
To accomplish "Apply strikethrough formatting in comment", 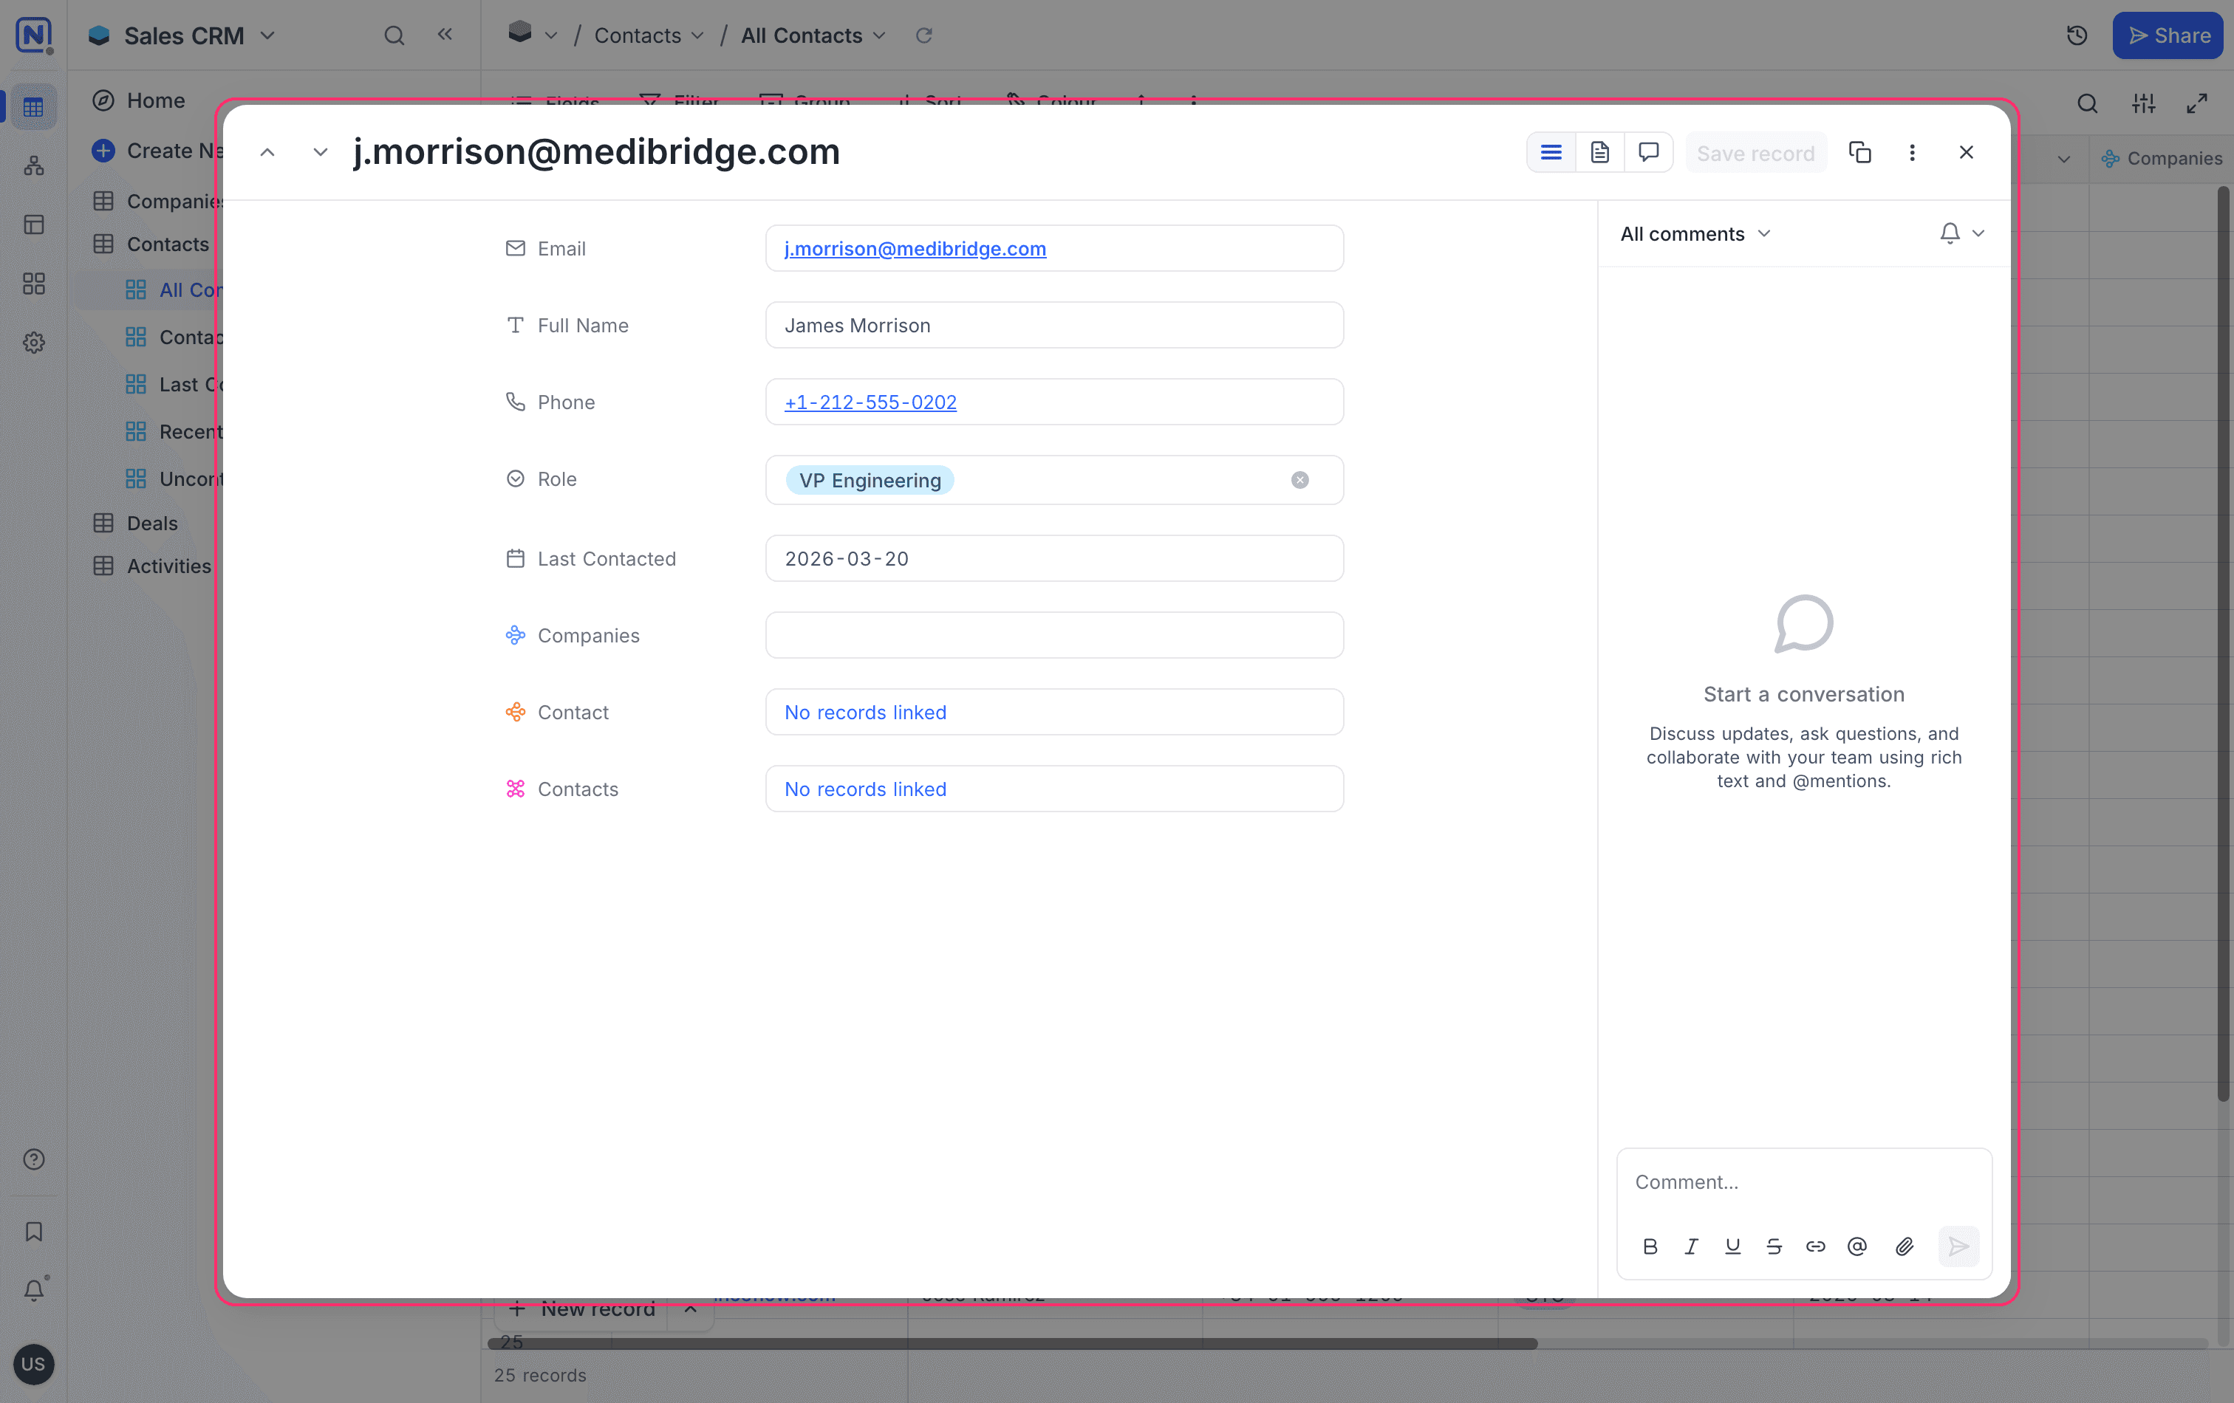I will [1774, 1246].
